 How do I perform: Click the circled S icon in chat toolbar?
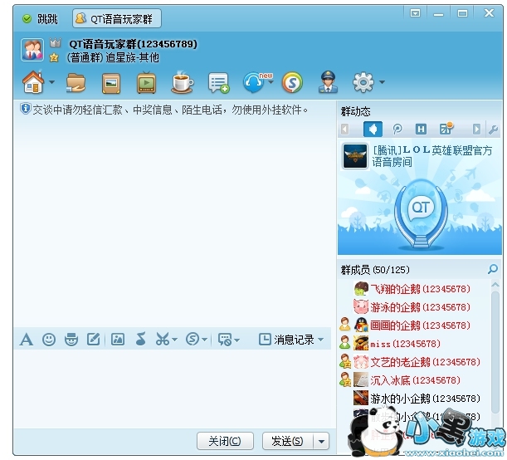193,340
